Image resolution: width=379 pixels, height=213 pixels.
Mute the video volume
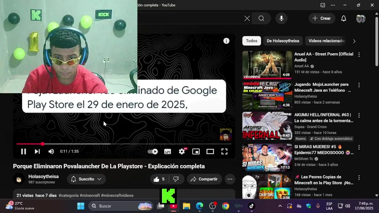[51, 151]
